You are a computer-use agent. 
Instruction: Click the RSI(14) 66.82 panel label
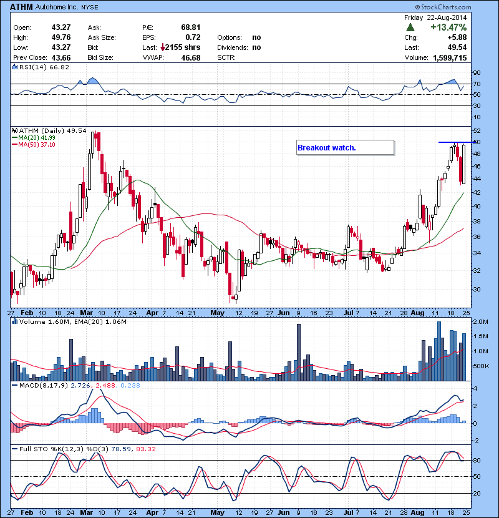(x=44, y=67)
